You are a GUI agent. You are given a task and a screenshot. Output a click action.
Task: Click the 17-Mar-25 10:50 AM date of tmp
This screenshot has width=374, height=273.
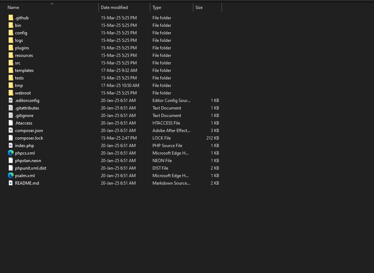click(x=120, y=85)
